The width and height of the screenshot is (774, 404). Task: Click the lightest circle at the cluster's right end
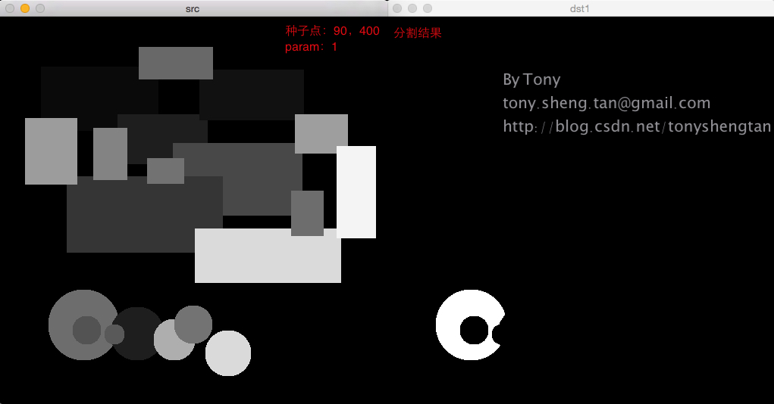[228, 353]
